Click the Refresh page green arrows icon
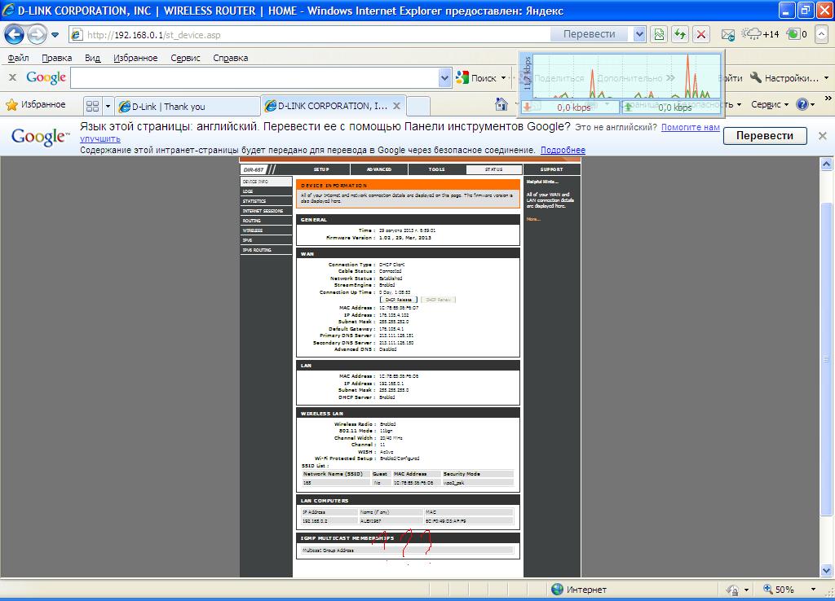 pos(679,34)
